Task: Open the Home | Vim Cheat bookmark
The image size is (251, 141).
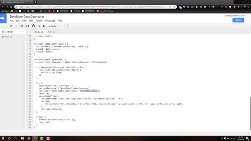Action: click(105, 11)
